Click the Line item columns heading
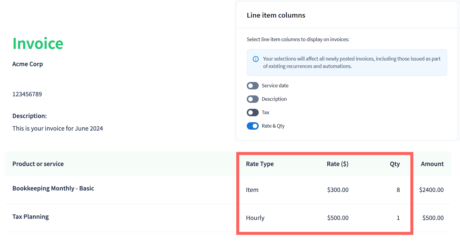 276,15
